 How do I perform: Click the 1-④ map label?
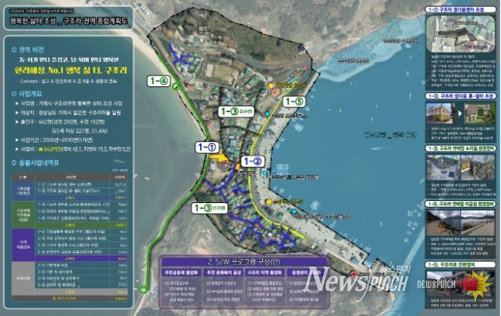[x=158, y=81]
